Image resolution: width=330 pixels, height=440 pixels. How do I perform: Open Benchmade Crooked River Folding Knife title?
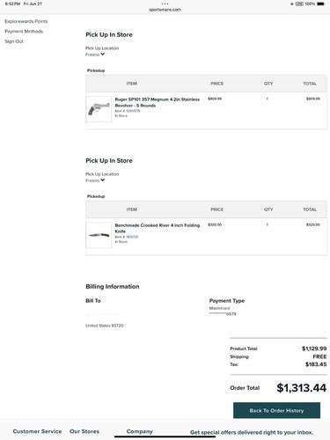pos(158,228)
